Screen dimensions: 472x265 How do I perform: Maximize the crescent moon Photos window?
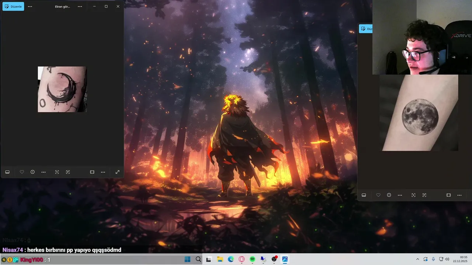tap(106, 6)
